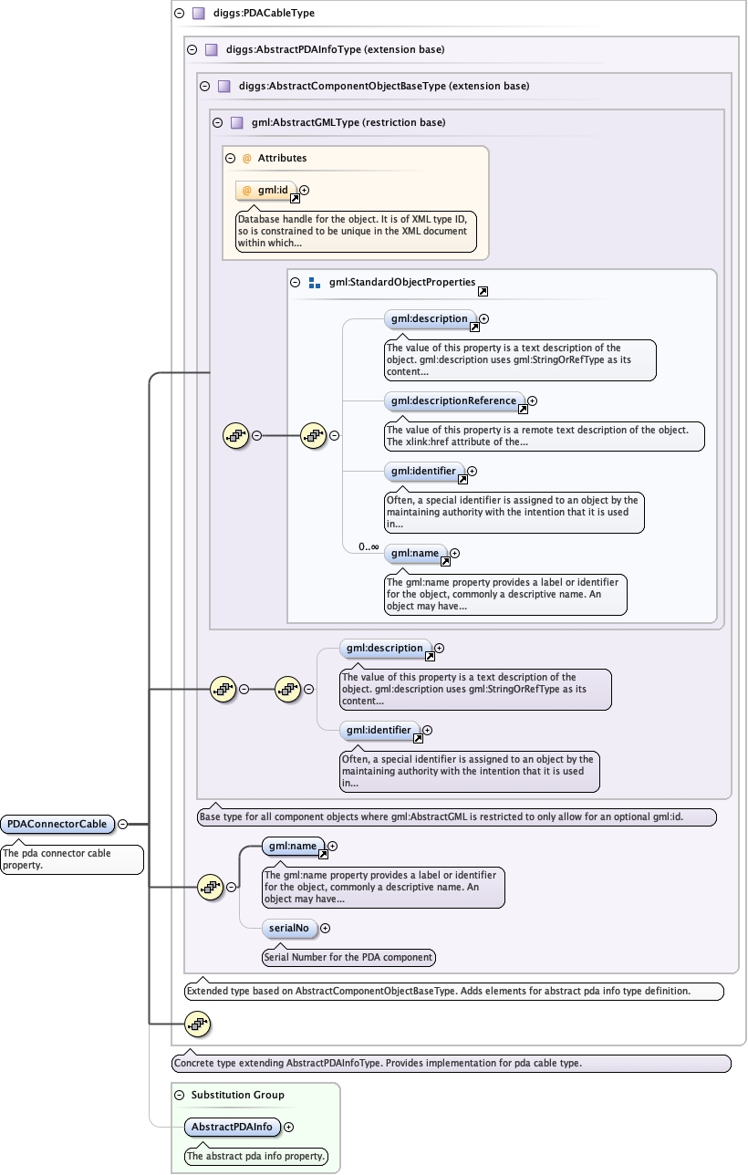Click the sequence icon beside PDAConnectorCable bottom branch
Image resolution: width=748 pixels, height=1175 pixels.
[197, 1024]
